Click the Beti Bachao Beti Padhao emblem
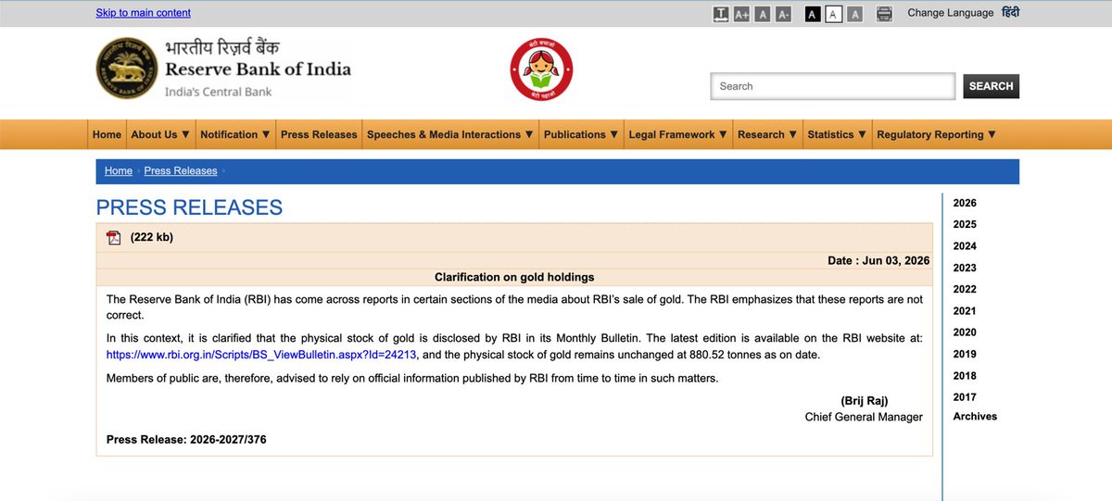 pos(541,70)
